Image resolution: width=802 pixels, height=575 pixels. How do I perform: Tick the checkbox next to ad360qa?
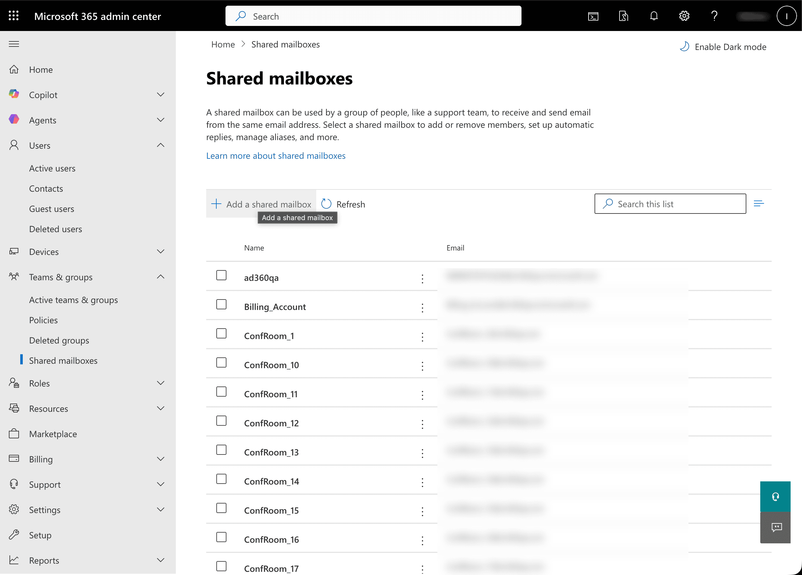tap(221, 275)
